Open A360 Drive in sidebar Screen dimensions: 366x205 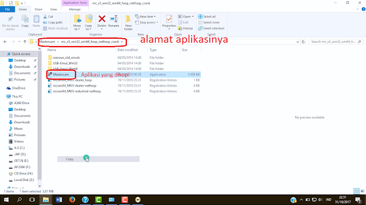click(22, 103)
